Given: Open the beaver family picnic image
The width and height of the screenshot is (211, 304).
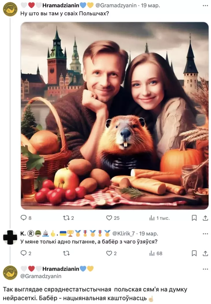Looking at the screenshot, I should tap(114, 115).
